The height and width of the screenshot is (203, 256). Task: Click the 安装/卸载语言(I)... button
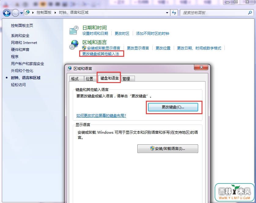(x=168, y=149)
